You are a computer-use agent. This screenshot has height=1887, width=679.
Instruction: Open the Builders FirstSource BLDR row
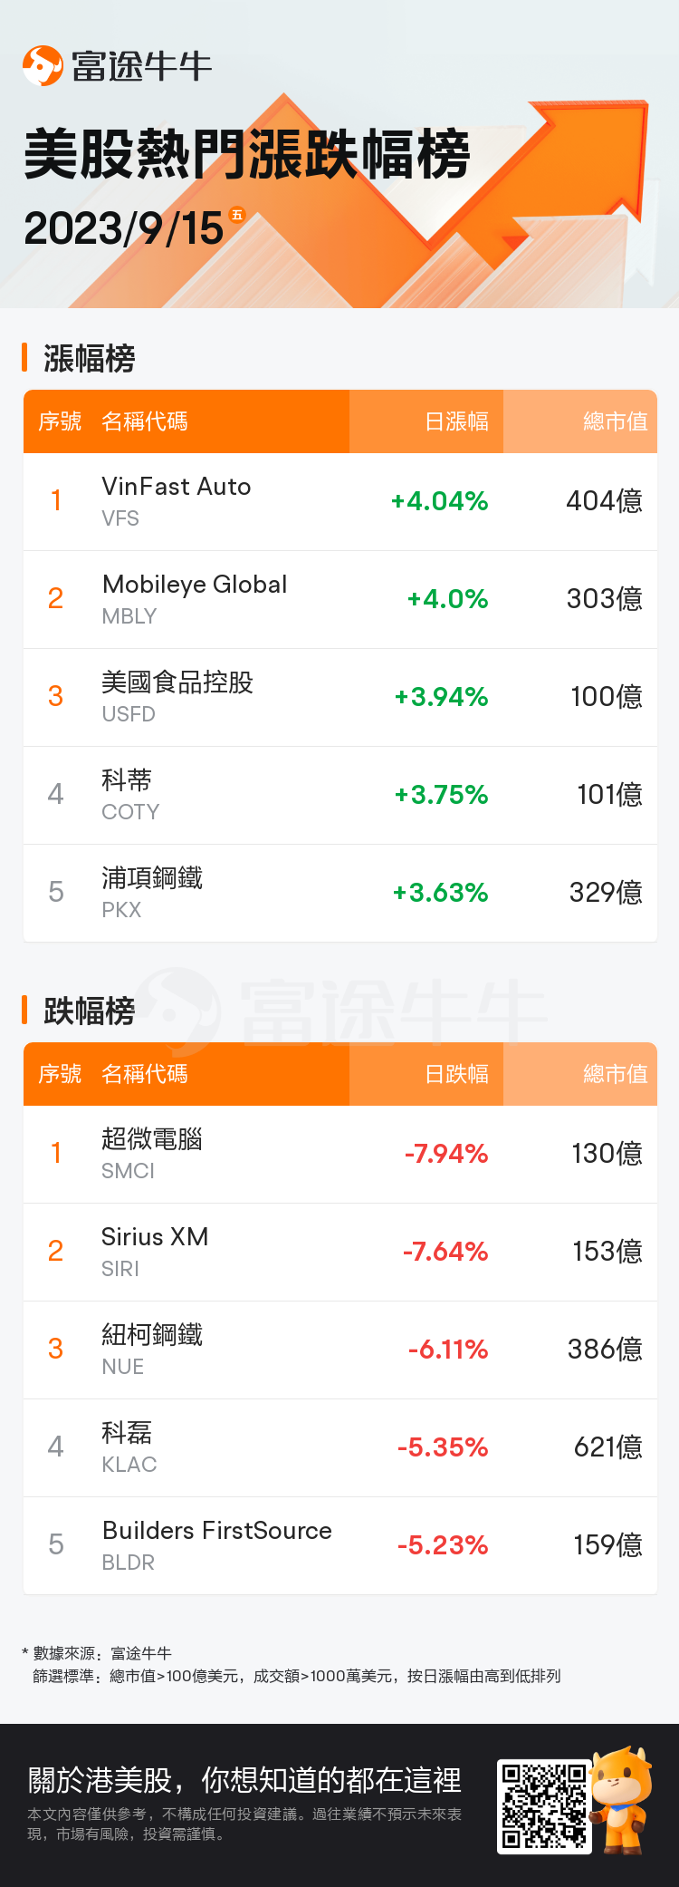pos(340,1546)
